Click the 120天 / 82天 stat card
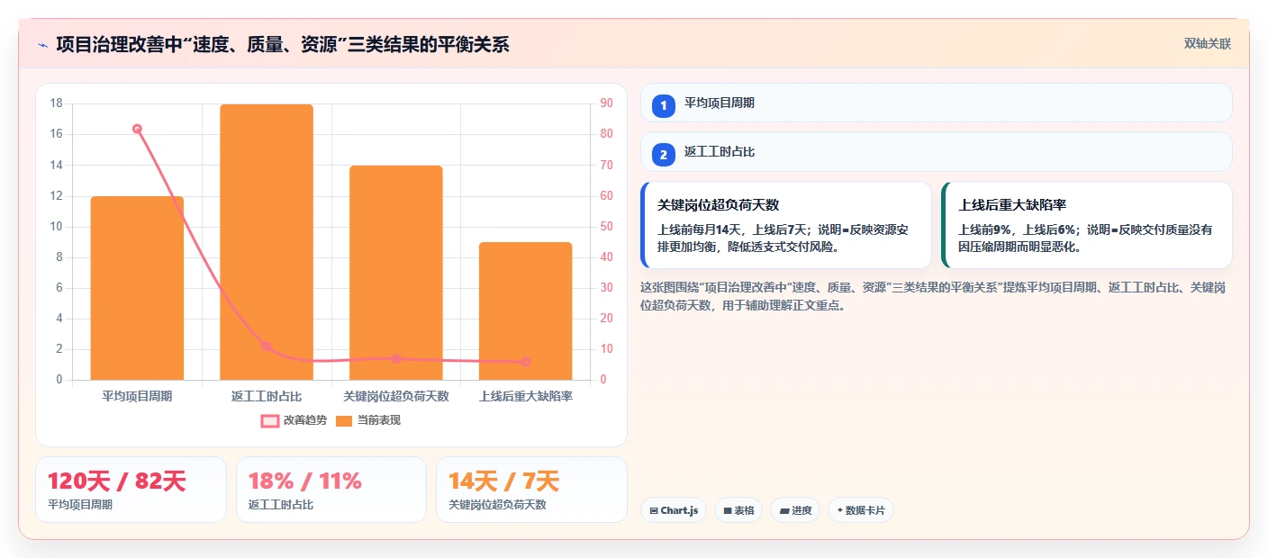1268x558 pixels. pos(131,490)
